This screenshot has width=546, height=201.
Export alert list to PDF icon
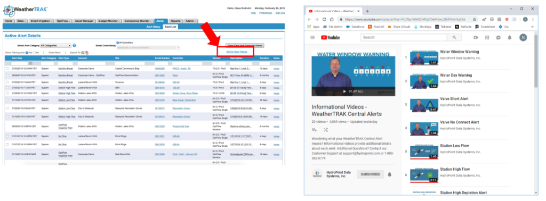point(86,53)
